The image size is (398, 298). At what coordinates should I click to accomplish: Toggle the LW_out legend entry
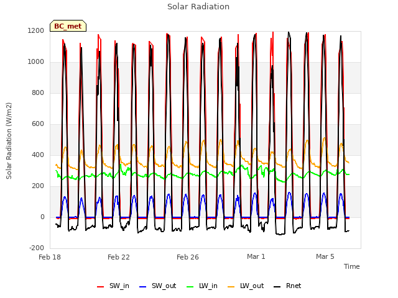point(246,286)
